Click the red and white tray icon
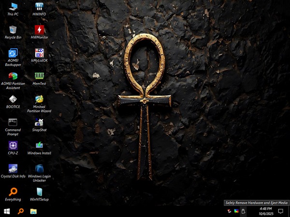 coord(230,211)
